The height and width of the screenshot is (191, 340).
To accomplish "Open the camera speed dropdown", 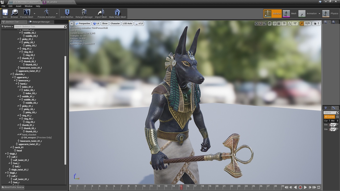I will [x=316, y=23].
